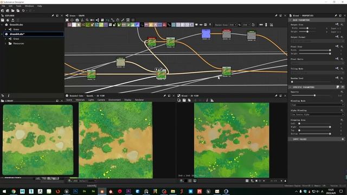Select the grey node at graph top right
This screenshot has width=347, height=195.
[252, 35]
